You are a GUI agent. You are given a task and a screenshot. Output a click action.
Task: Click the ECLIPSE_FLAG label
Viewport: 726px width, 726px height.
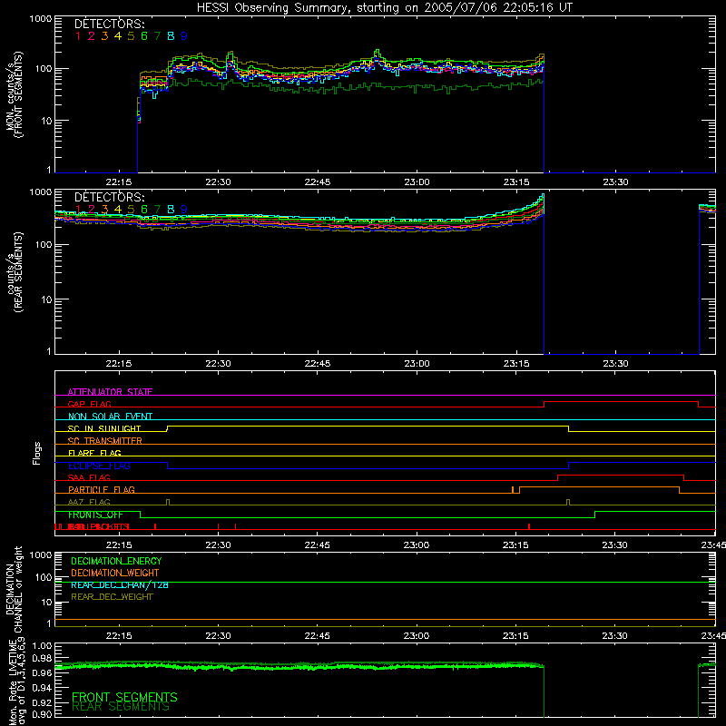(99, 466)
